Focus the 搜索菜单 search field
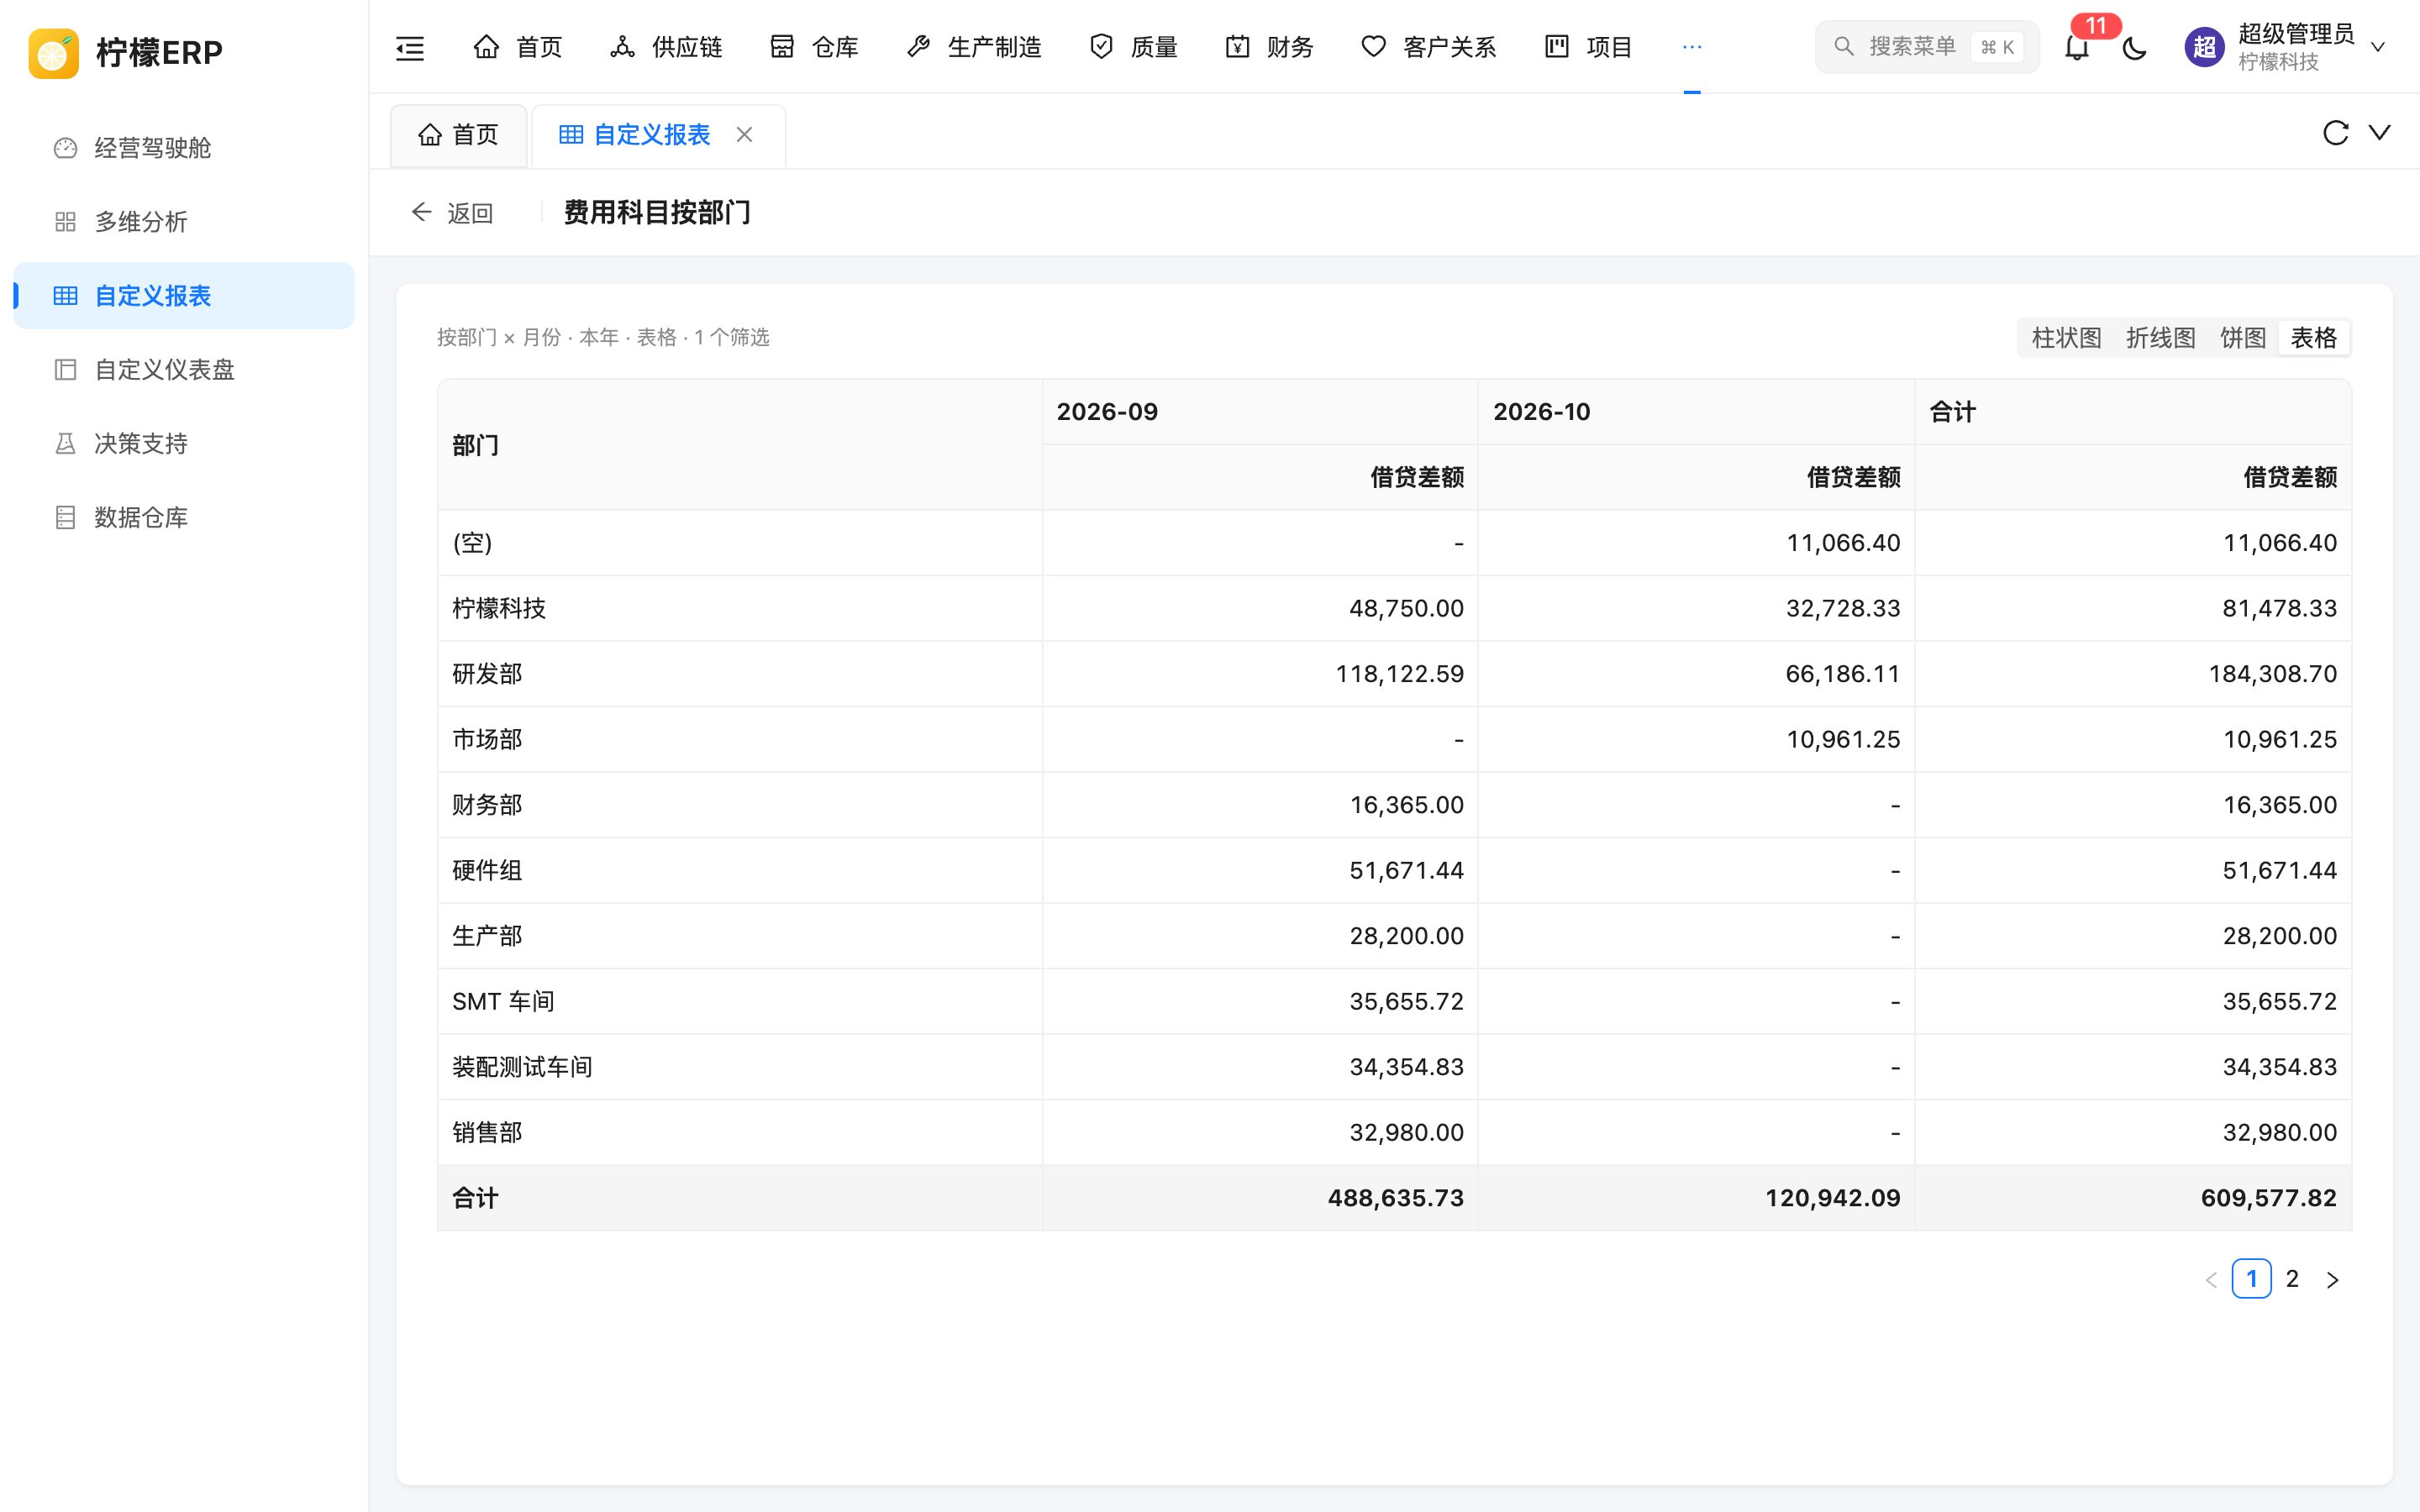 (x=1926, y=47)
